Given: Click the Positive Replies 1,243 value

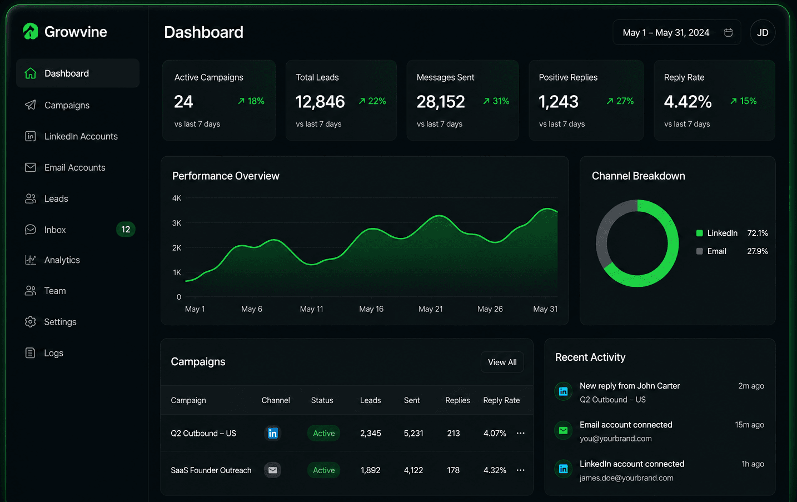Looking at the screenshot, I should point(559,102).
